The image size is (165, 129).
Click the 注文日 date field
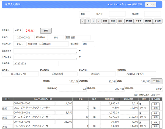point(117,14)
